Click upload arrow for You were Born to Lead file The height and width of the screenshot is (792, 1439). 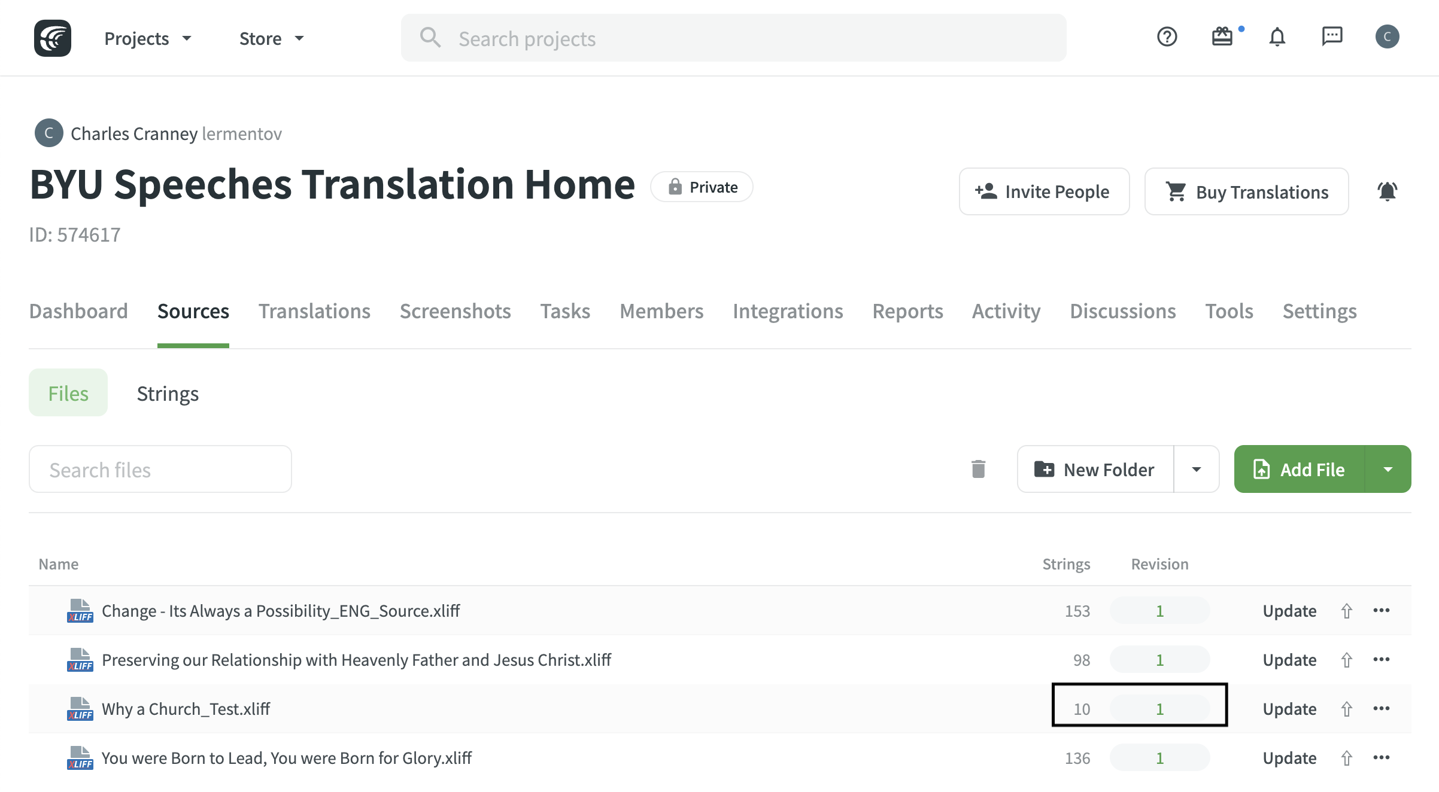click(x=1346, y=758)
